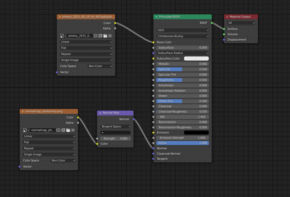Change Non-Color space on the normalmap node
Image resolution: width=290 pixels, height=197 pixels.
coord(63,160)
